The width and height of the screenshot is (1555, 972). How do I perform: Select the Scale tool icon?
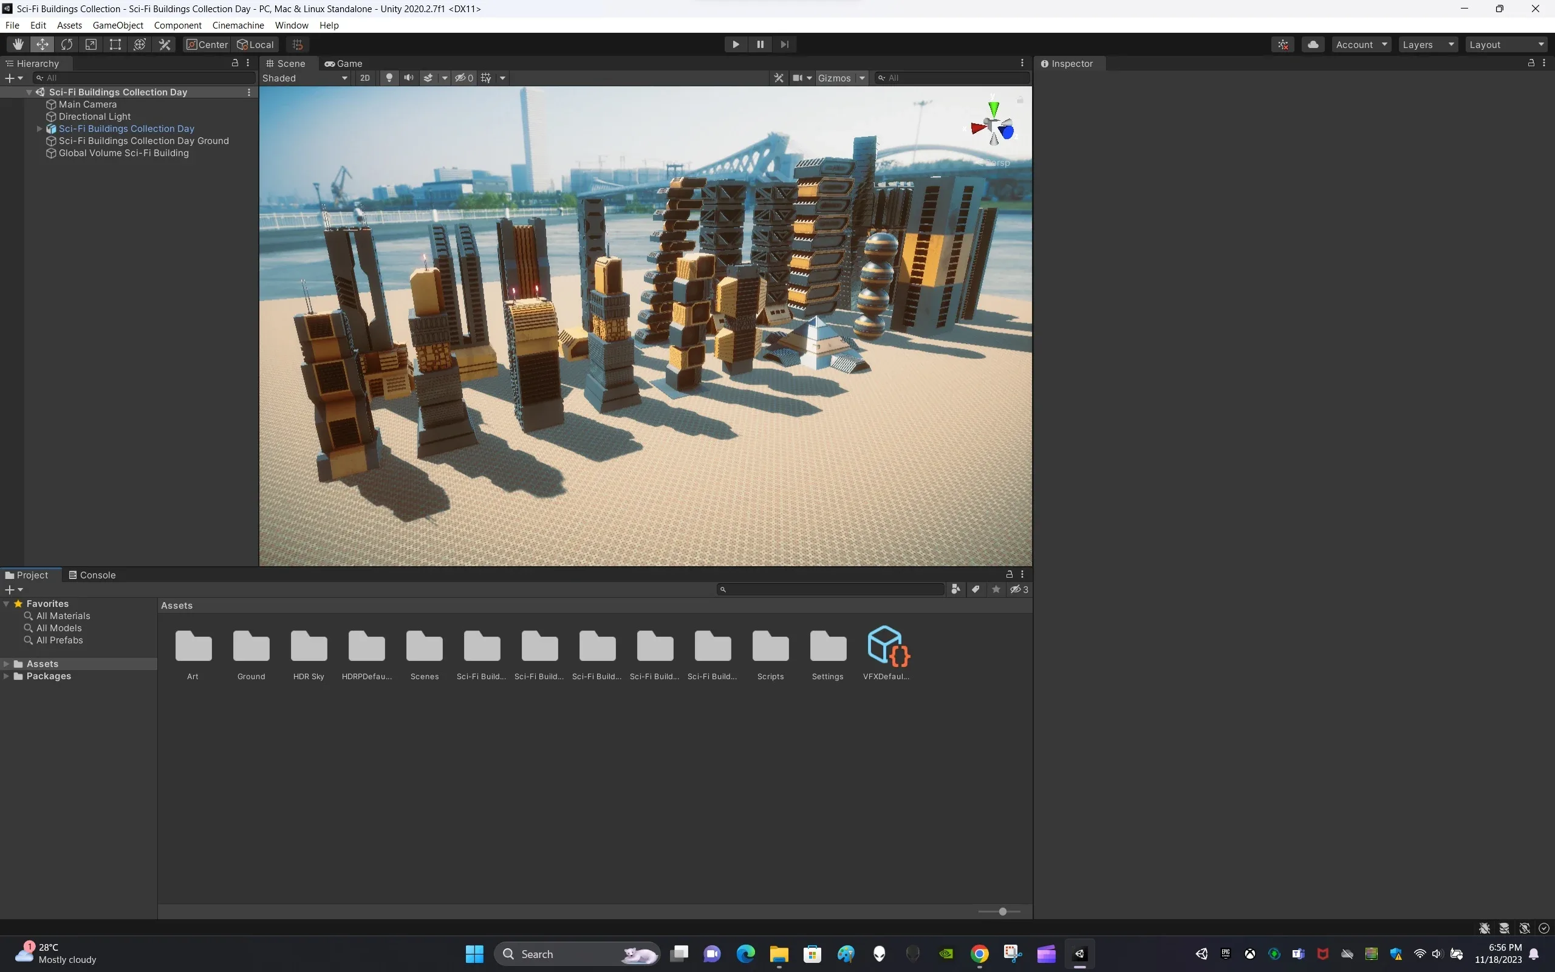tap(91, 44)
